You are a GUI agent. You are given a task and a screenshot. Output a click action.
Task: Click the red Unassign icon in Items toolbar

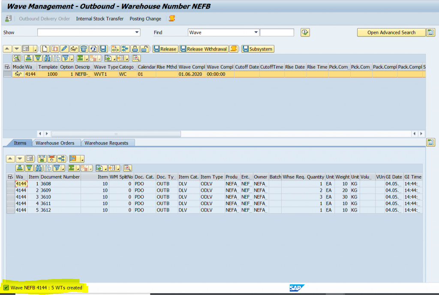(52, 159)
